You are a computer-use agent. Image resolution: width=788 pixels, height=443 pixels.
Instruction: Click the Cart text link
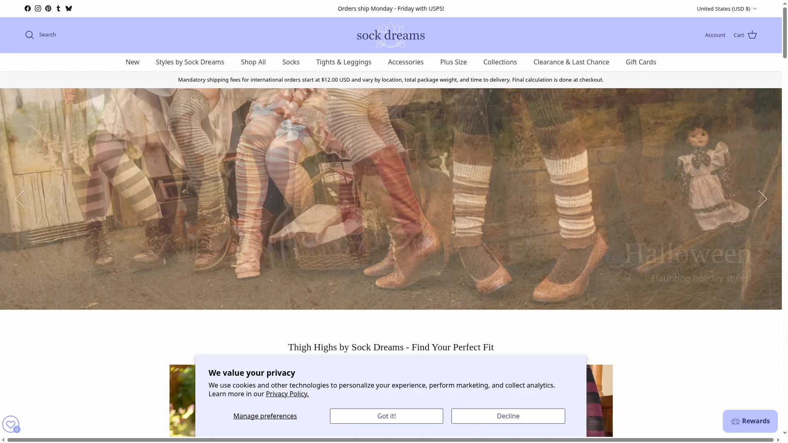[x=739, y=35]
